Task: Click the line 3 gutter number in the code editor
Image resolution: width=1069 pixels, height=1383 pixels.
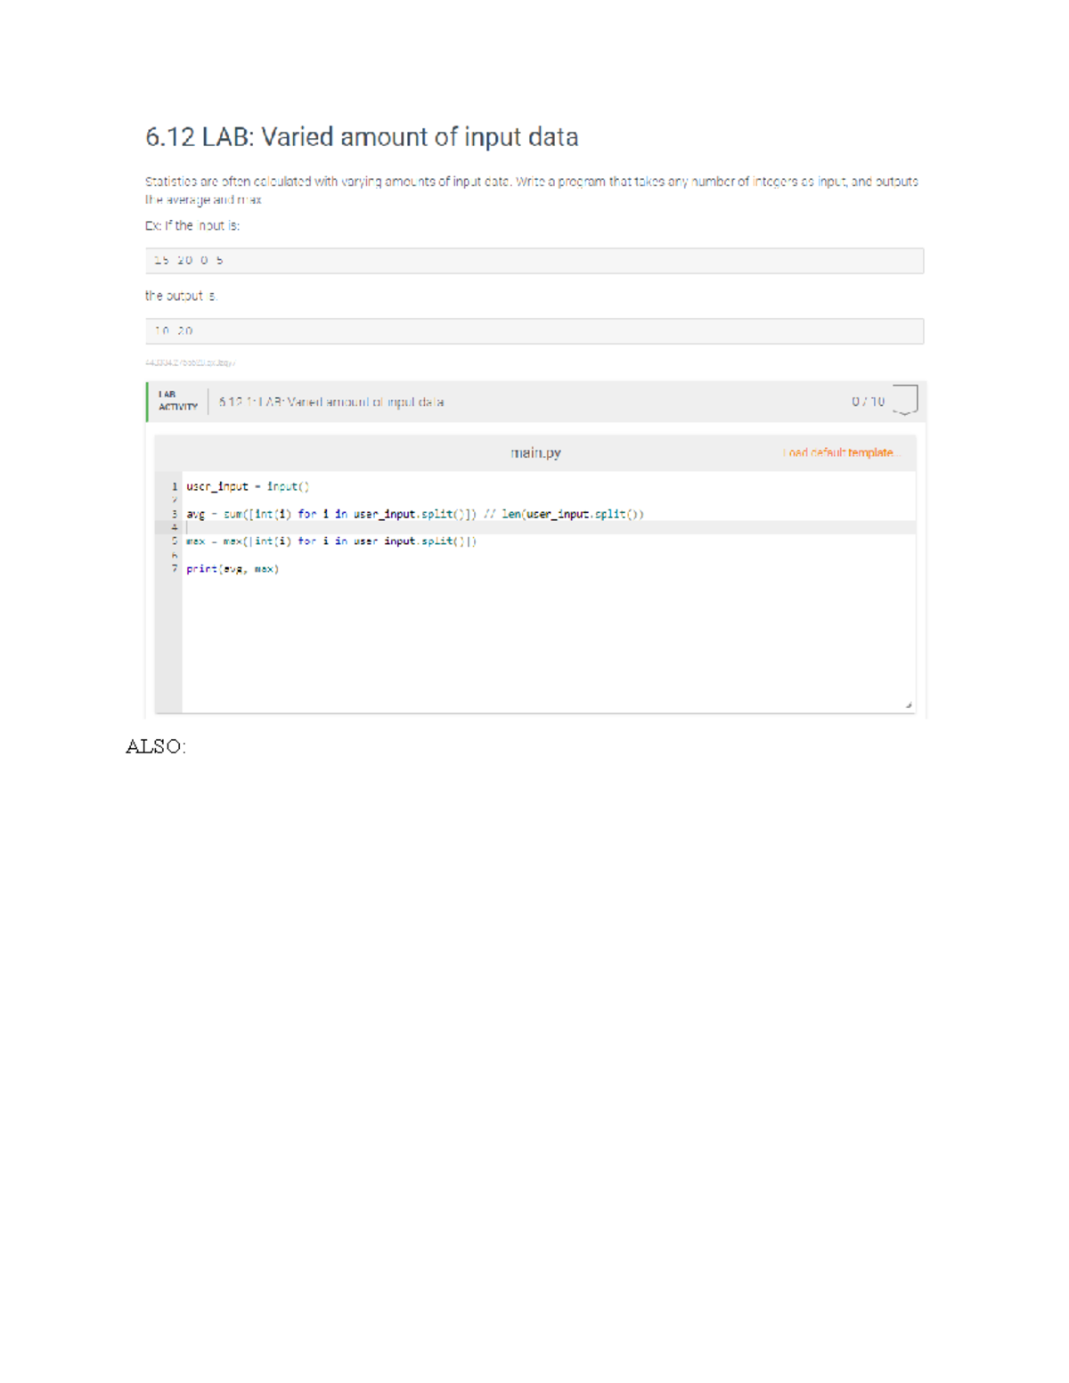Action: [175, 512]
